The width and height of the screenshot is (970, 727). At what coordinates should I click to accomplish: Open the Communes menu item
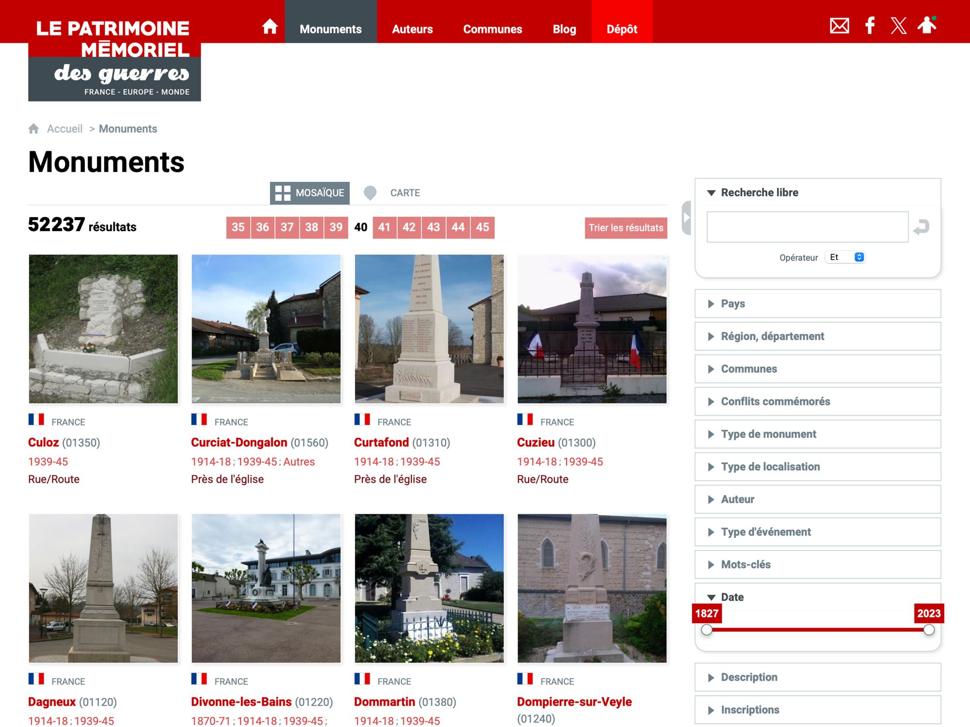point(492,29)
